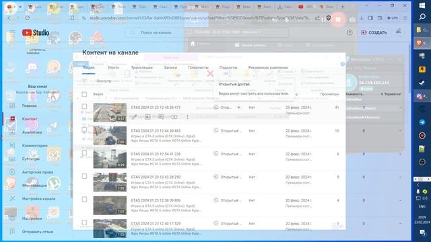Expand visibility dropdown arrow on first video
431x242 pixels.
tap(238, 108)
